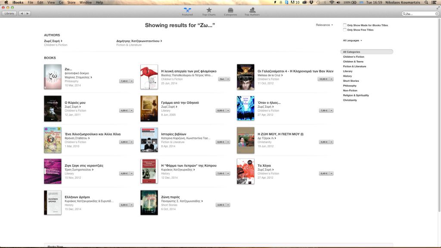
Task: Filter by Children & Teens category
Action: [353, 62]
